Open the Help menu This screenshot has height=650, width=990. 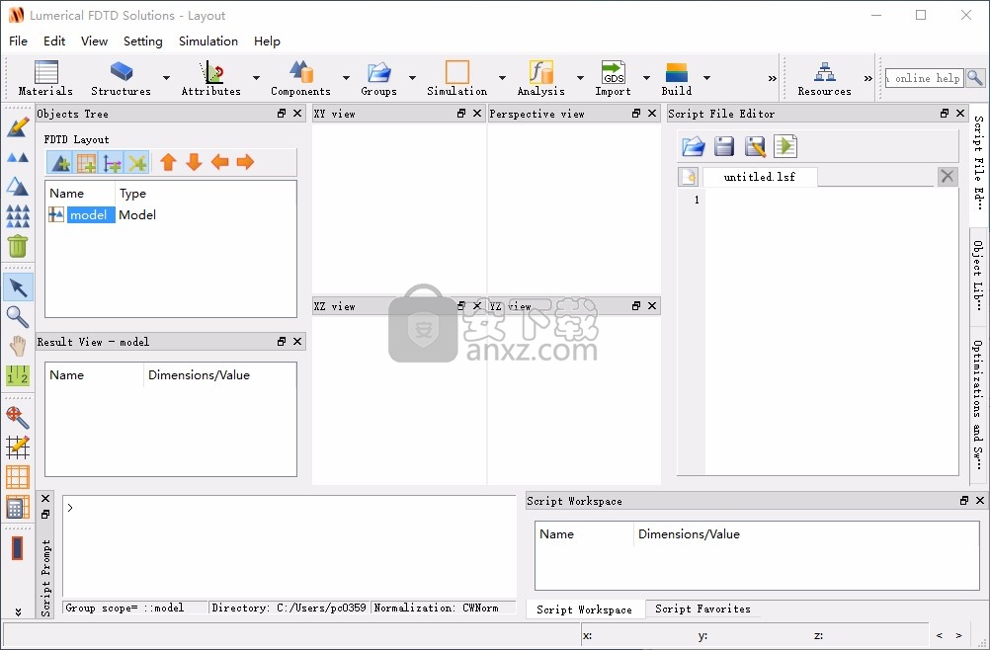pyautogui.click(x=267, y=41)
